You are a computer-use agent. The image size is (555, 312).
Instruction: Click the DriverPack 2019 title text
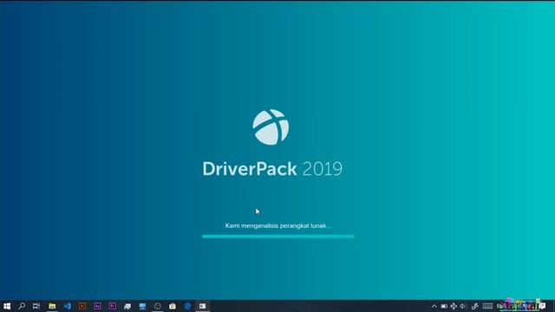[272, 169]
